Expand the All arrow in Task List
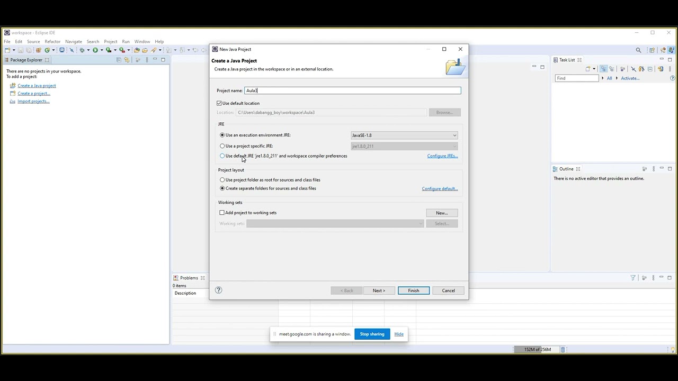Viewport: 678px width, 381px height. pos(603,78)
